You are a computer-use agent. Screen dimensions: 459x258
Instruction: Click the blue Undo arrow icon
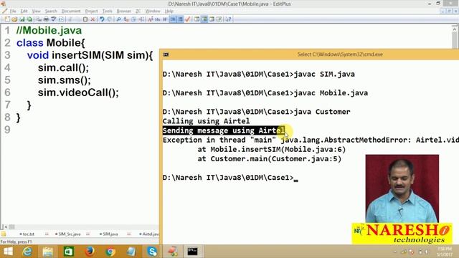click(102, 19)
